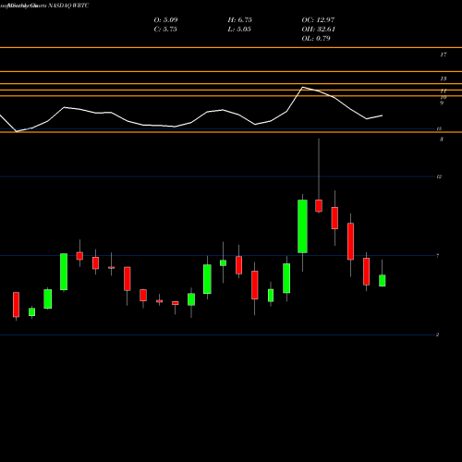Click the tallest green candlestick body
Image resolution: width=462 pixels, height=462 pixels.
[x=302, y=226]
